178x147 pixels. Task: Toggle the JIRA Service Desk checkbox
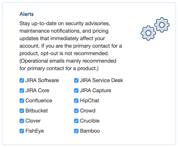(x=76, y=80)
